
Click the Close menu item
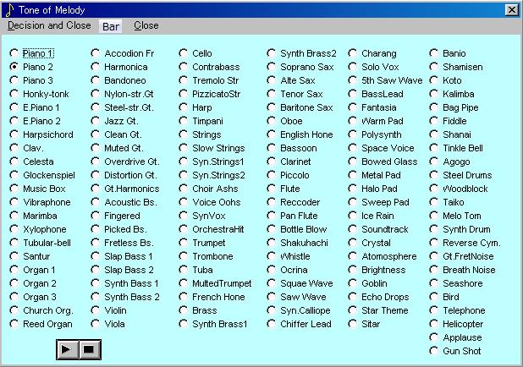pyautogui.click(x=146, y=25)
